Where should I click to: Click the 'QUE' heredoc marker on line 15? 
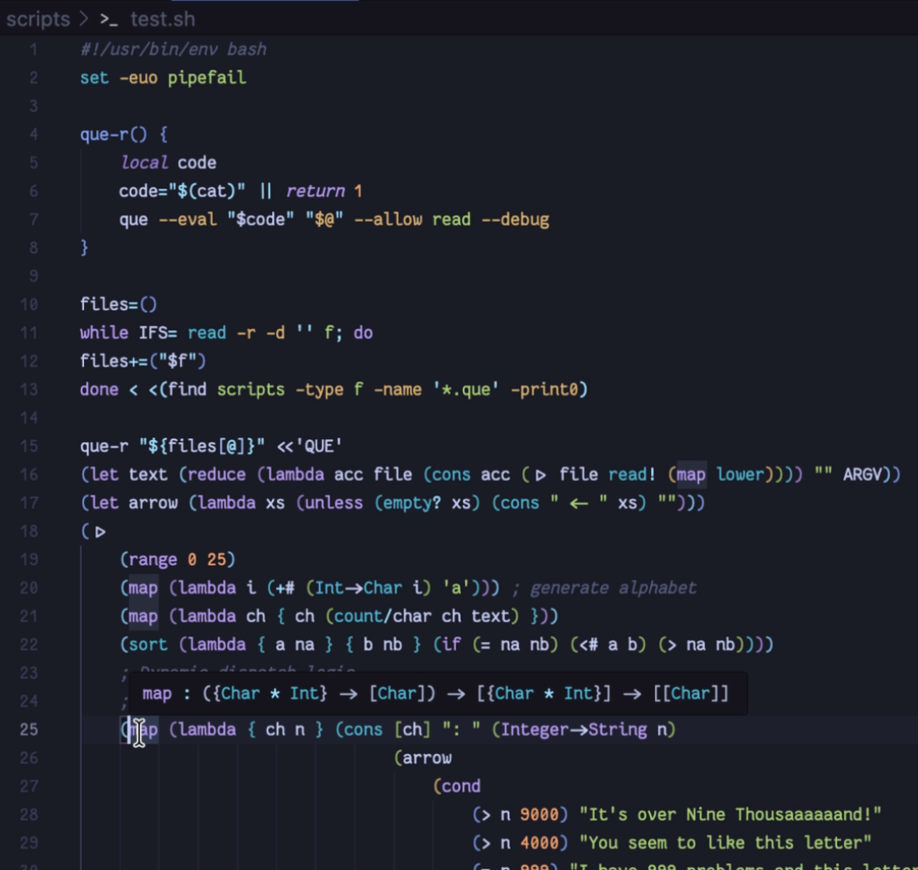(x=318, y=446)
